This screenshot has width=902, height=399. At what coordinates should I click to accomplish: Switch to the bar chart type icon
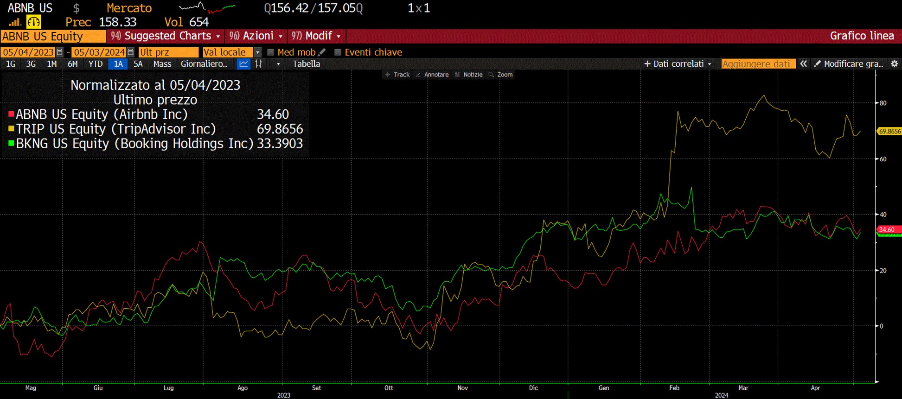[259, 64]
